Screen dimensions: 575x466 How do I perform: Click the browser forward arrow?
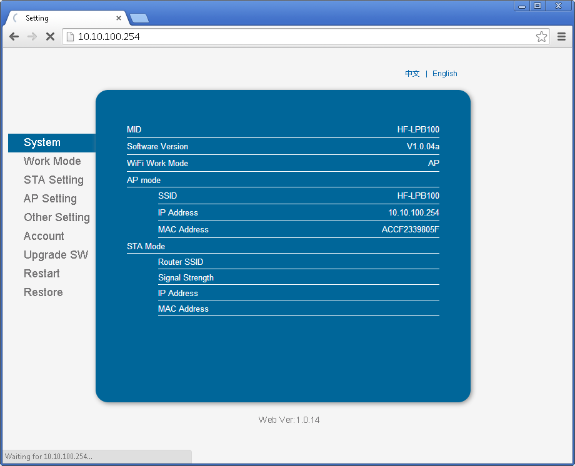[x=32, y=36]
